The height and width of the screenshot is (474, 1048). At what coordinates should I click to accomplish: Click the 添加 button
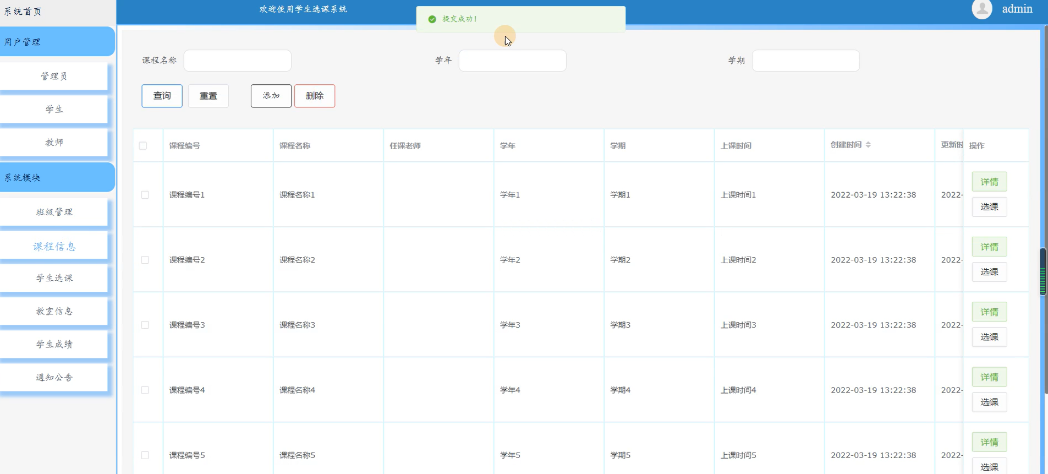click(271, 96)
